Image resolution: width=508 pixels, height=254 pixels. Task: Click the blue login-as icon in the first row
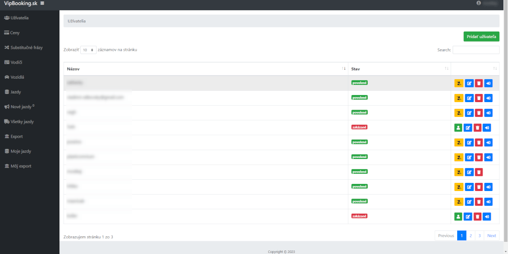click(x=488, y=83)
